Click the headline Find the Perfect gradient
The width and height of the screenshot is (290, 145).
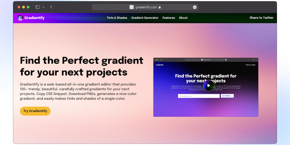coord(82,66)
